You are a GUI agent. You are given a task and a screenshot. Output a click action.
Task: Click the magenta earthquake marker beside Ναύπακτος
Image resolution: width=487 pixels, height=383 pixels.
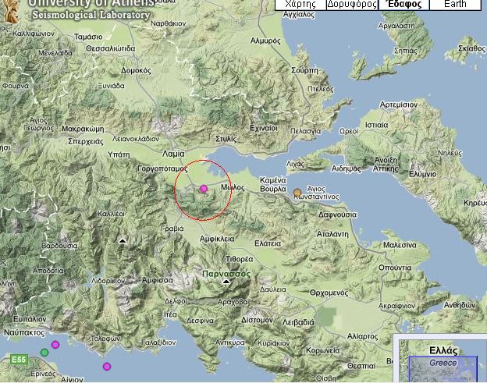click(55, 344)
